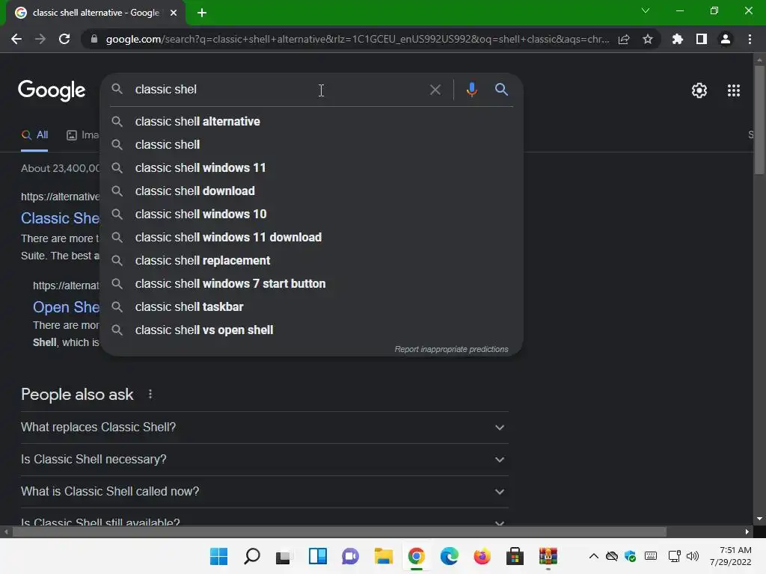Open Task View on taskbar

pyautogui.click(x=284, y=556)
